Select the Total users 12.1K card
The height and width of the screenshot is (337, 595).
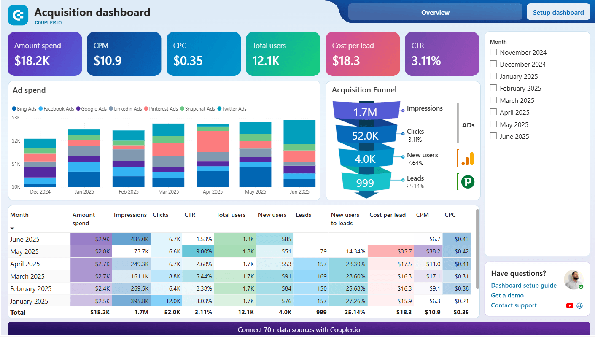pos(283,54)
